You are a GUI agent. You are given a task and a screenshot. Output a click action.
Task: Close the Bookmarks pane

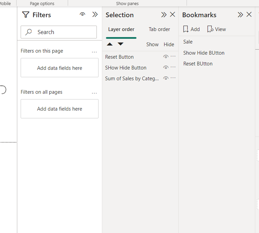point(249,14)
